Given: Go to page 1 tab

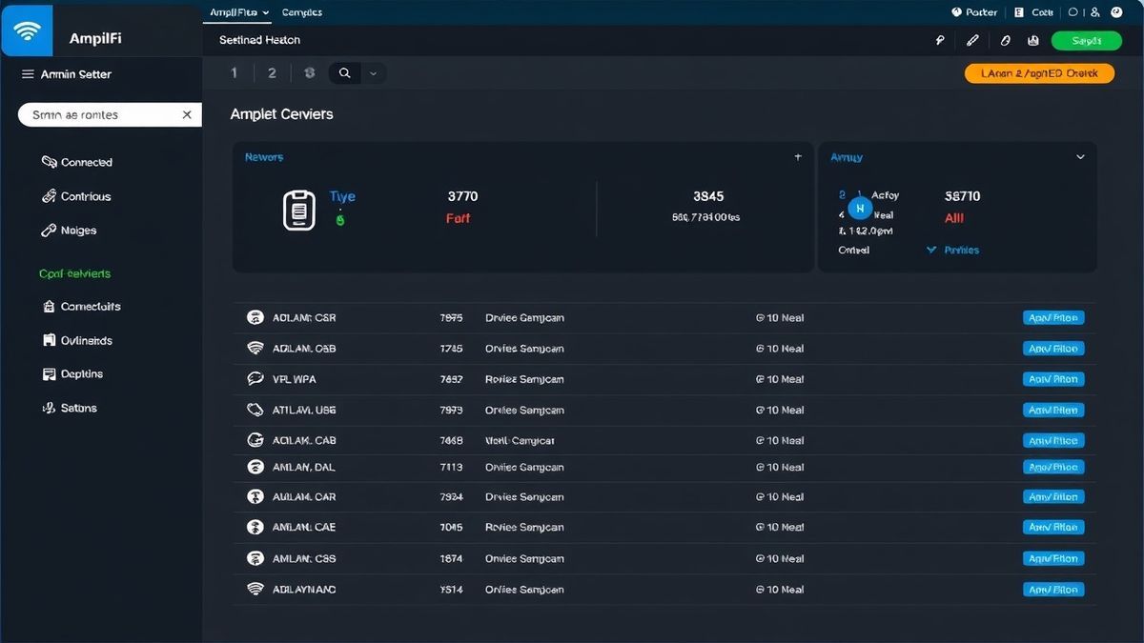Looking at the screenshot, I should click(235, 73).
